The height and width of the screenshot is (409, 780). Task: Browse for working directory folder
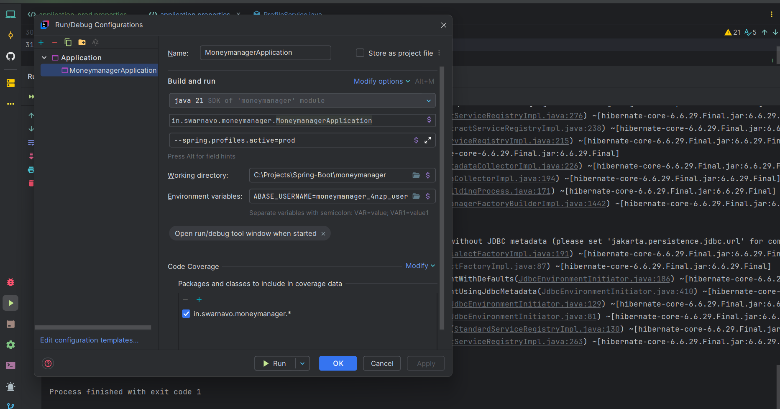(416, 175)
